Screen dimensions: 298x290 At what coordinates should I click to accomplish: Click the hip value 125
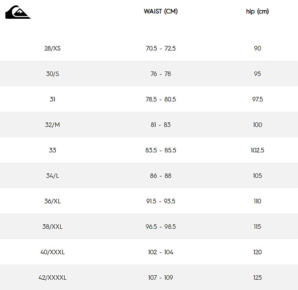coord(257,277)
